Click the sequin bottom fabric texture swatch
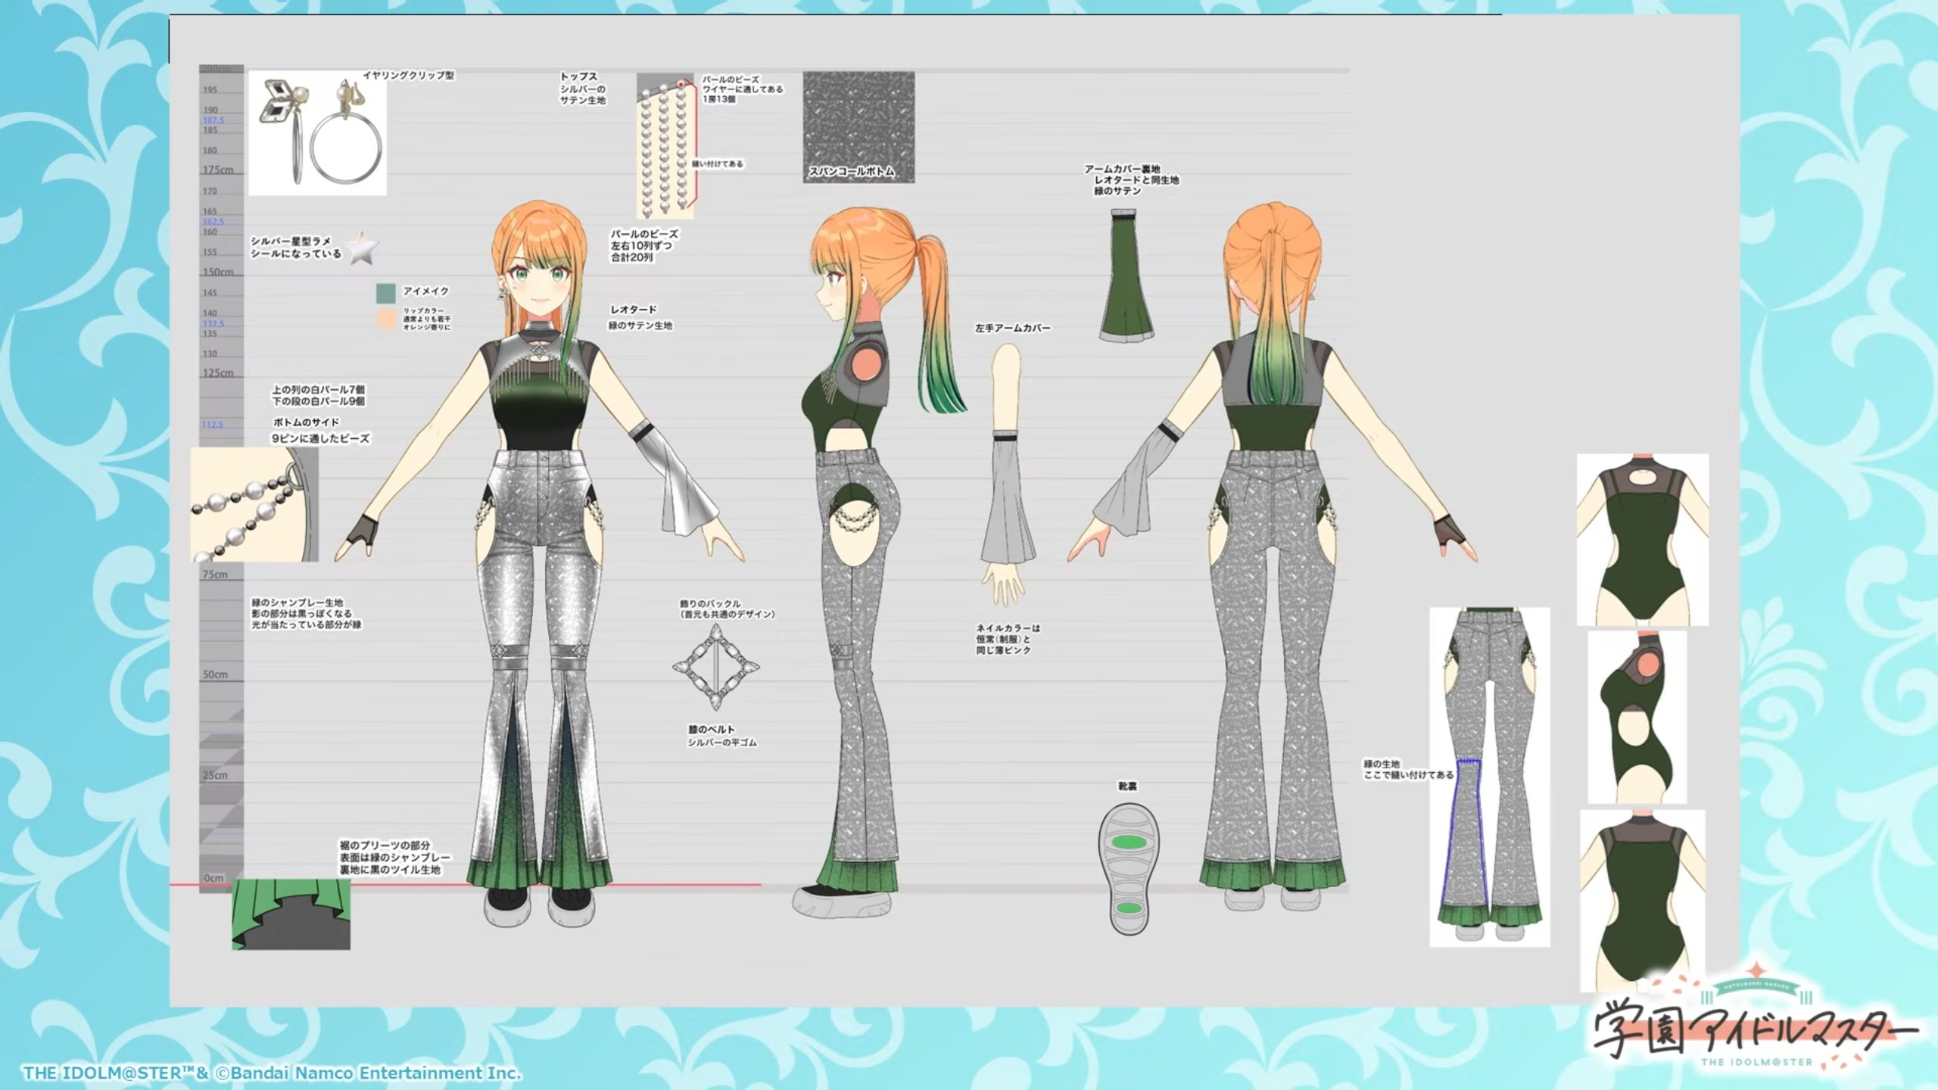 pos(858,126)
